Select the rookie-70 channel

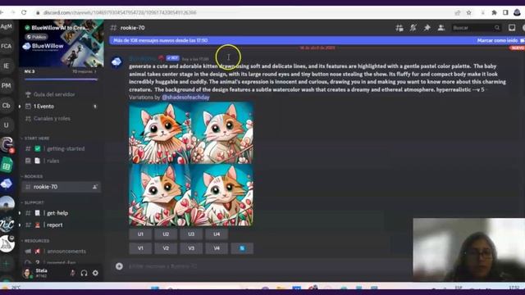coord(61,187)
